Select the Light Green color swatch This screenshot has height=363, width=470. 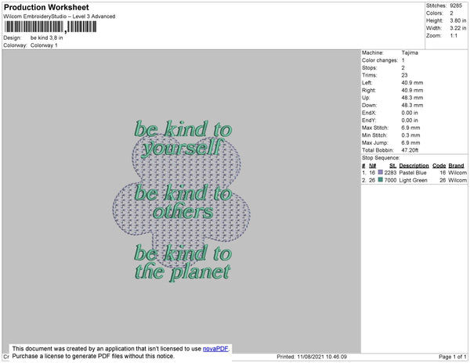(x=381, y=180)
